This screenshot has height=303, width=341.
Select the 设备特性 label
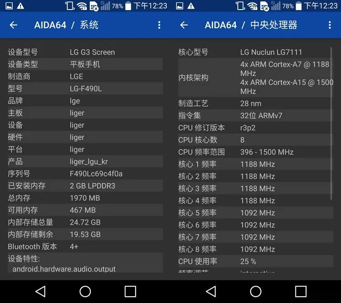point(24,258)
